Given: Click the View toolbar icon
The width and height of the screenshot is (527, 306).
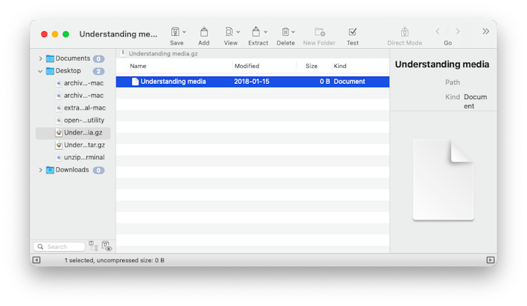Looking at the screenshot, I should (x=229, y=32).
